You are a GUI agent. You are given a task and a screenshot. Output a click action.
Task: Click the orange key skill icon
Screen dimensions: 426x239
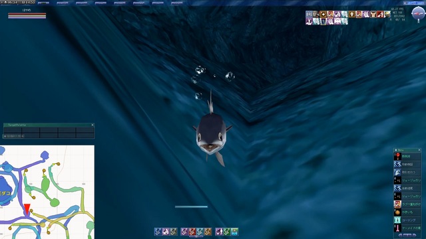tap(208, 232)
